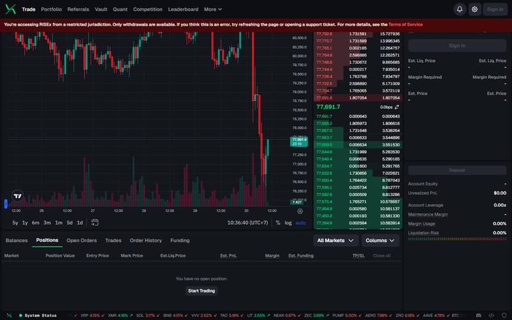Set chart range to 1y
Image resolution: width=512 pixels, height=320 pixels.
[25, 223]
